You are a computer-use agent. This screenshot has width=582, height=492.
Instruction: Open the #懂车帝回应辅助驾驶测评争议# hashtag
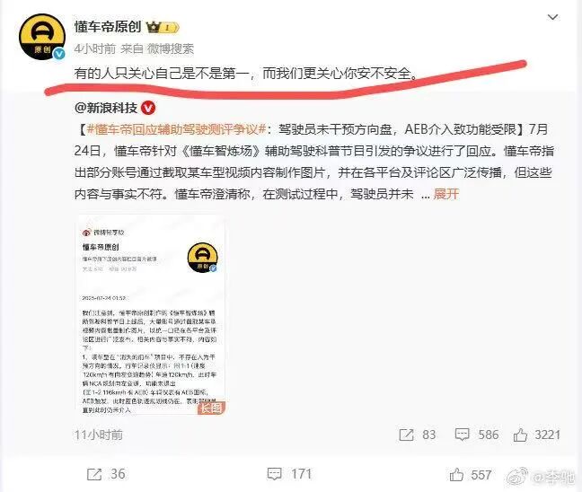[x=176, y=129]
